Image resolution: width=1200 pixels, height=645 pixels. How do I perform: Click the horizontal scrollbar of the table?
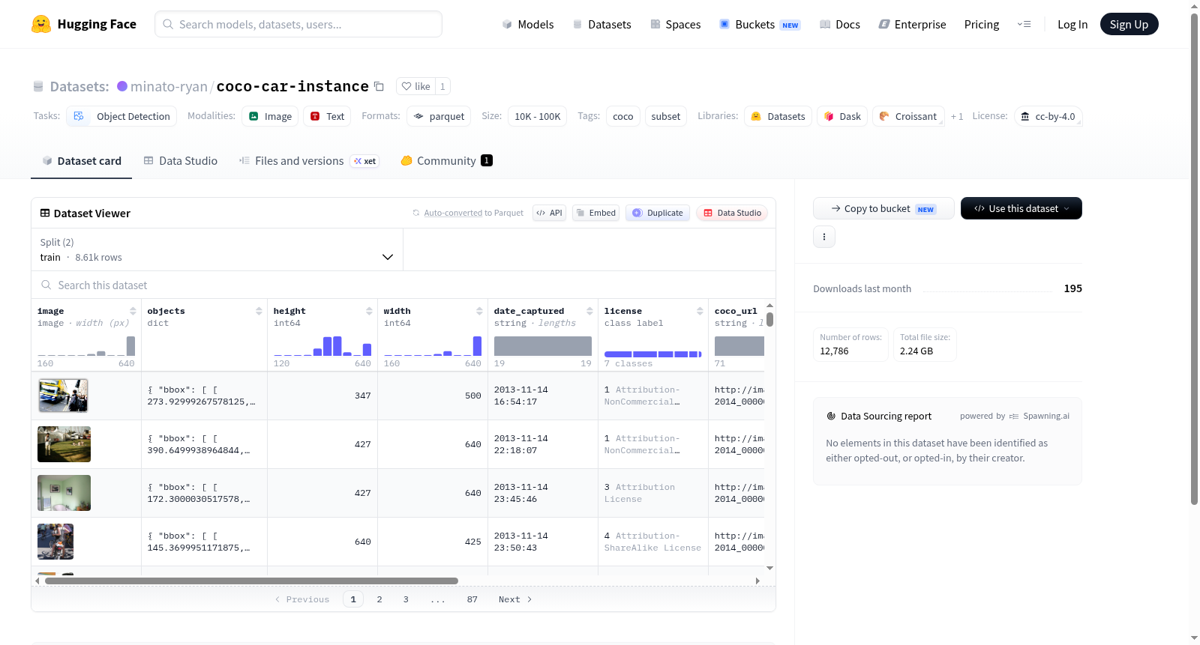tap(251, 581)
